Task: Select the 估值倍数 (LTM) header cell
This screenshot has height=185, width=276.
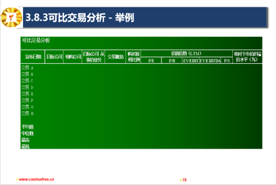Action: 186,53
